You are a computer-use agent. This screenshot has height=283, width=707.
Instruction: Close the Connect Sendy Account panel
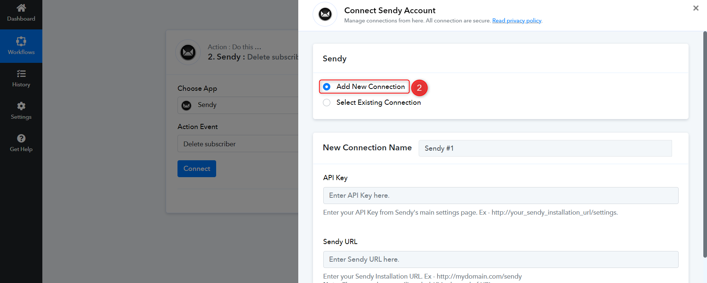coord(696,8)
